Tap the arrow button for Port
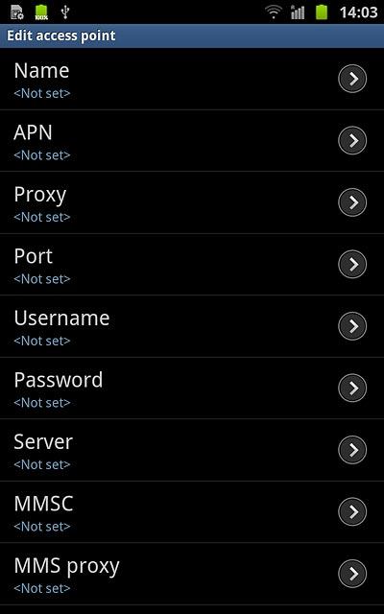The height and width of the screenshot is (614, 384). coord(352,265)
